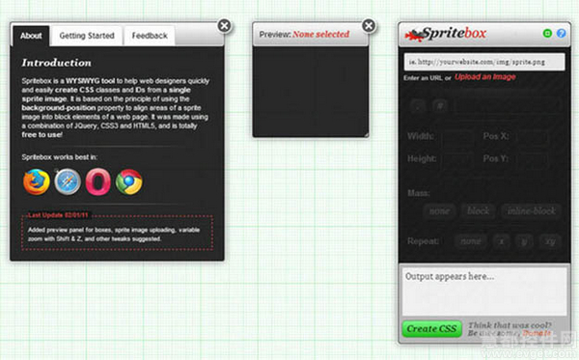Close the Preview panel
Screen dimensions: 579x360
(369, 25)
